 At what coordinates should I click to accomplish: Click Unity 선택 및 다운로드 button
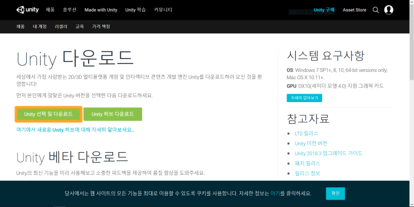tap(48, 114)
